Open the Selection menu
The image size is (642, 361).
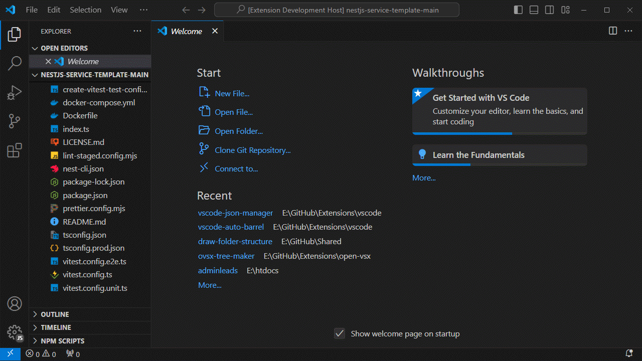coord(85,10)
